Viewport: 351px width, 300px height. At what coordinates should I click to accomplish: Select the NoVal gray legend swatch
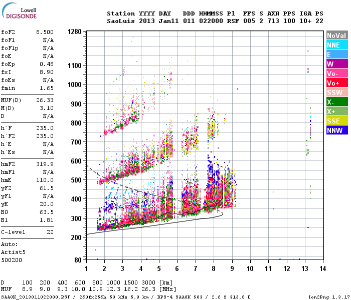coord(337,35)
